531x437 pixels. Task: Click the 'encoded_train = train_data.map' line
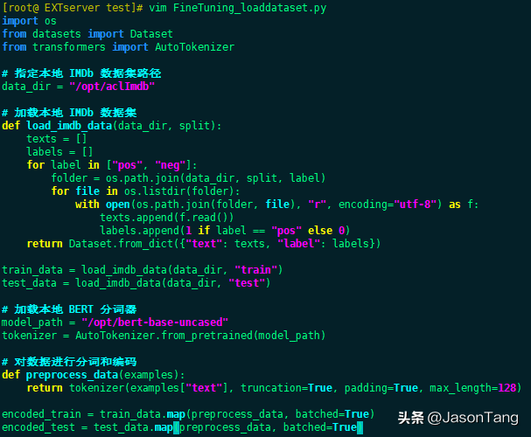click(x=188, y=414)
